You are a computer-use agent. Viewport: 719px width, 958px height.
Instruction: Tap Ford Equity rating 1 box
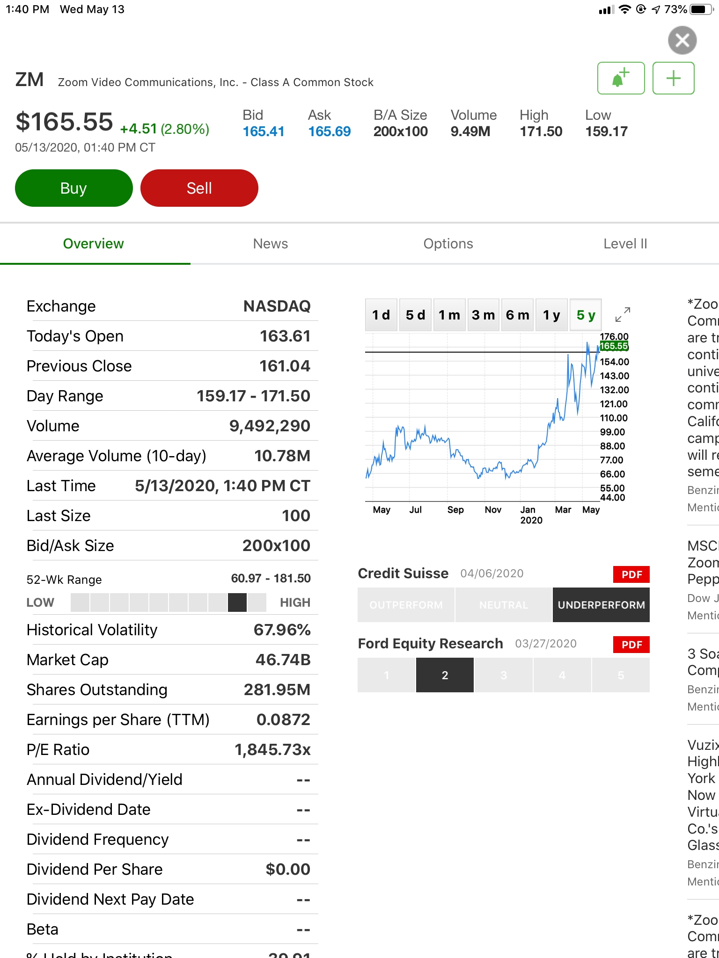point(387,675)
